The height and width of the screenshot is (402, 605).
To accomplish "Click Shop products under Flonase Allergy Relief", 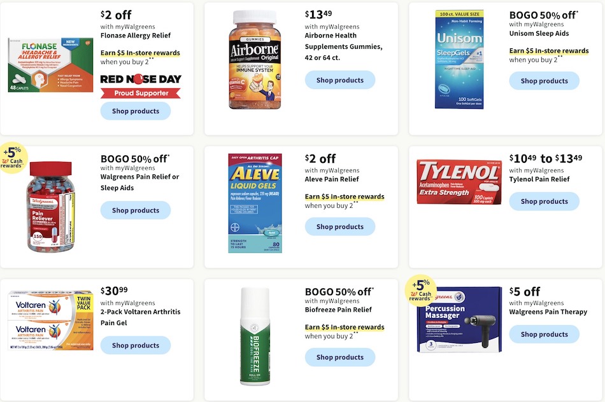I will [136, 111].
